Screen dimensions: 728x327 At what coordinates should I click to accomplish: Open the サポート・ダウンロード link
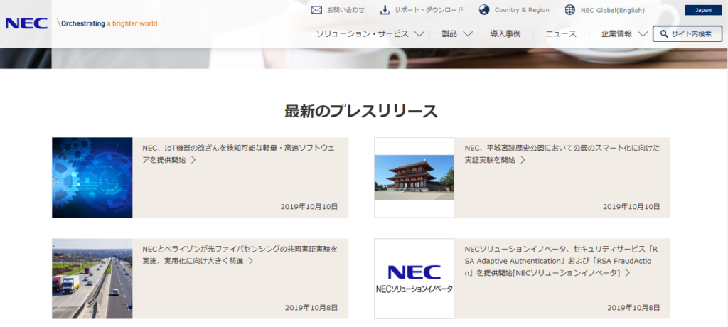point(429,10)
